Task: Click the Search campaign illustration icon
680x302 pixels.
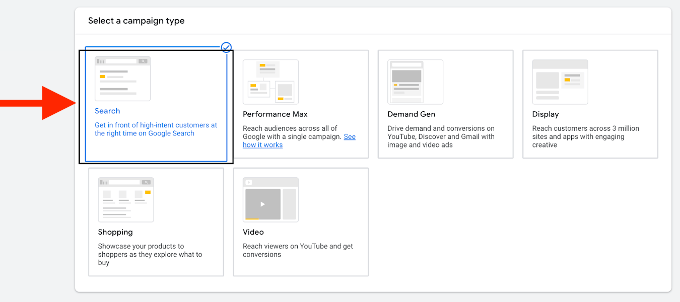Action: point(122,79)
